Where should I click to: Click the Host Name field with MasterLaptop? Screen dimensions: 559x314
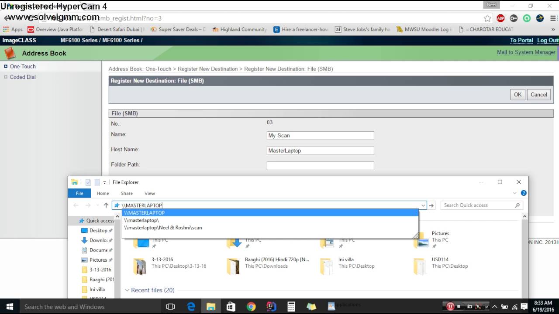click(320, 150)
